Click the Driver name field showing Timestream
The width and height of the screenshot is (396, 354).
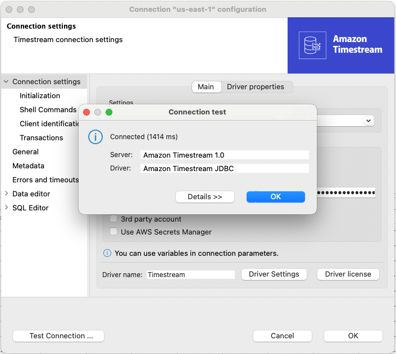coord(190,275)
